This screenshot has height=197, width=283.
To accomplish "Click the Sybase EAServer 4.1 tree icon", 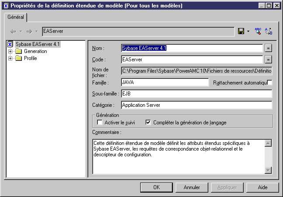I will 10,44.
